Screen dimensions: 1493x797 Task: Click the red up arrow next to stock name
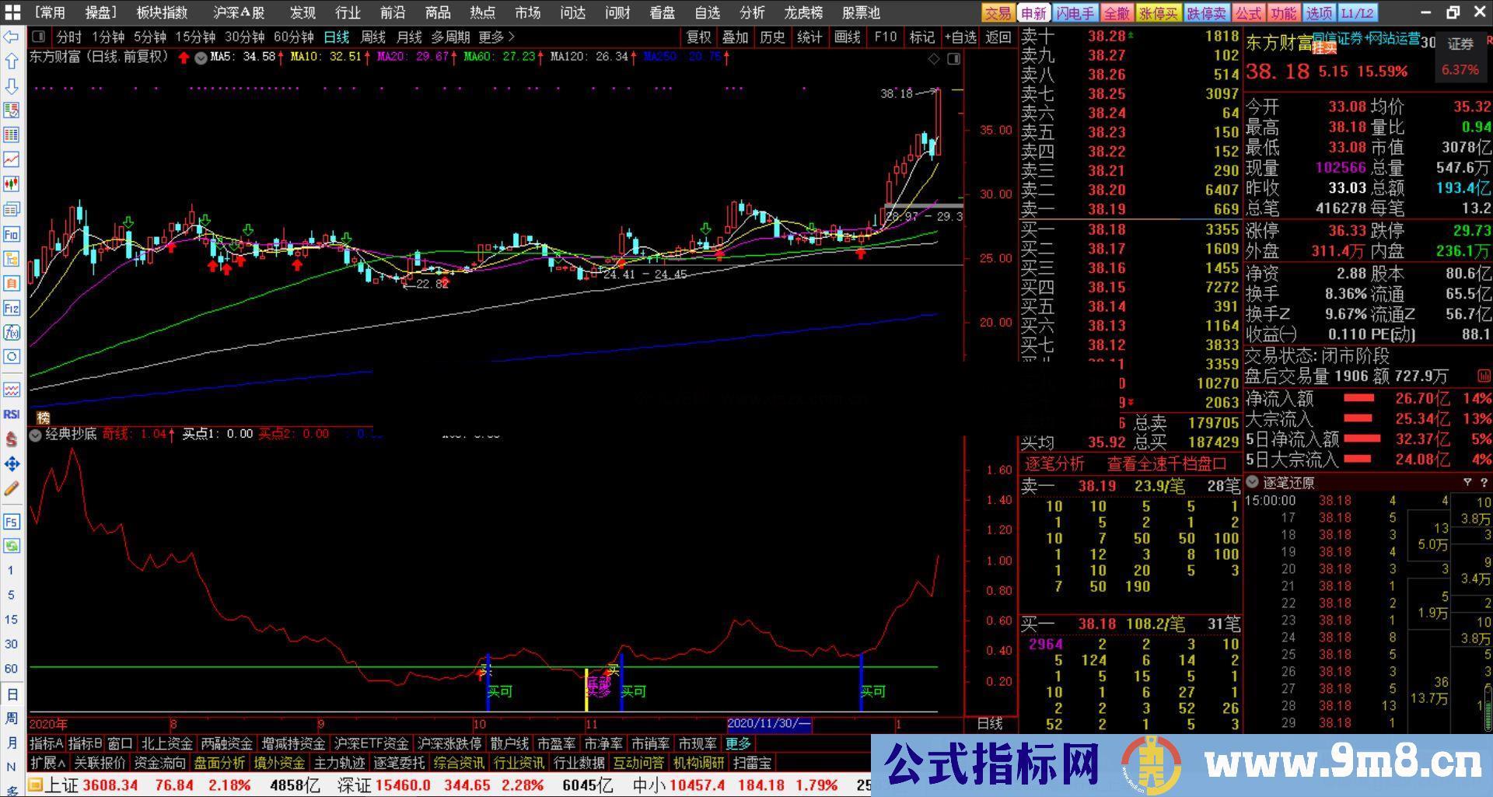pyautogui.click(x=184, y=58)
